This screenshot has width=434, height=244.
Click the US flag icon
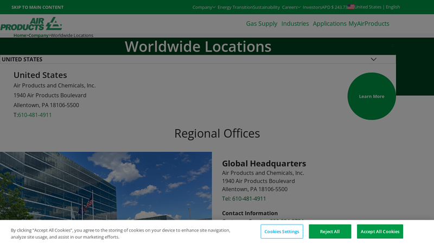coord(350,7)
